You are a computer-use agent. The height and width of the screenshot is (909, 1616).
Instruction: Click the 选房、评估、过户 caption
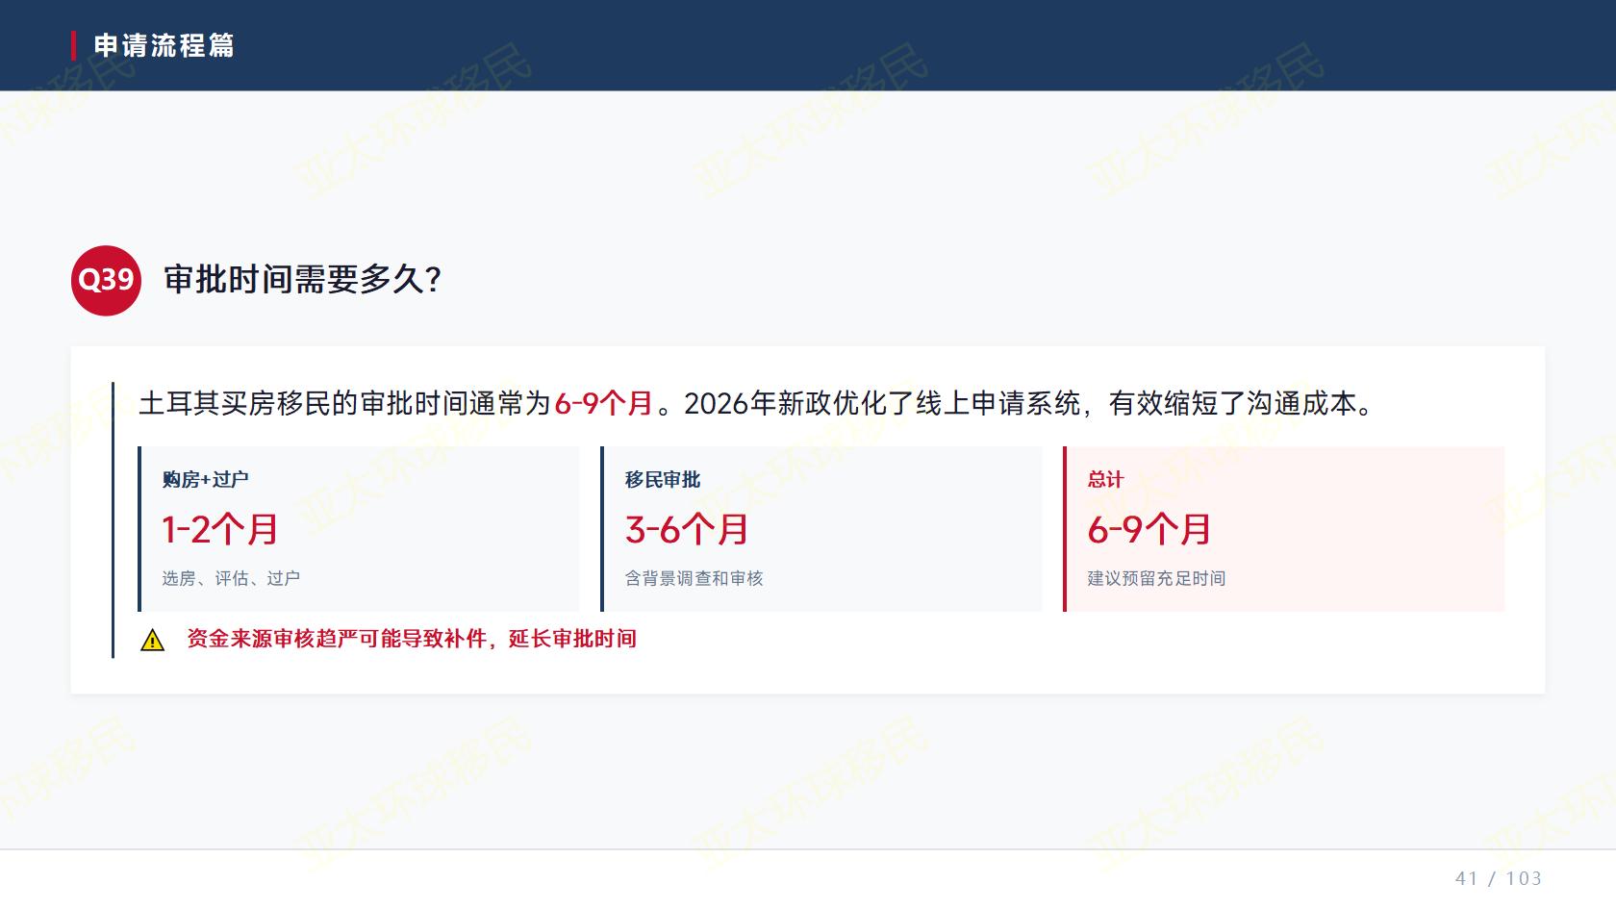coord(231,578)
